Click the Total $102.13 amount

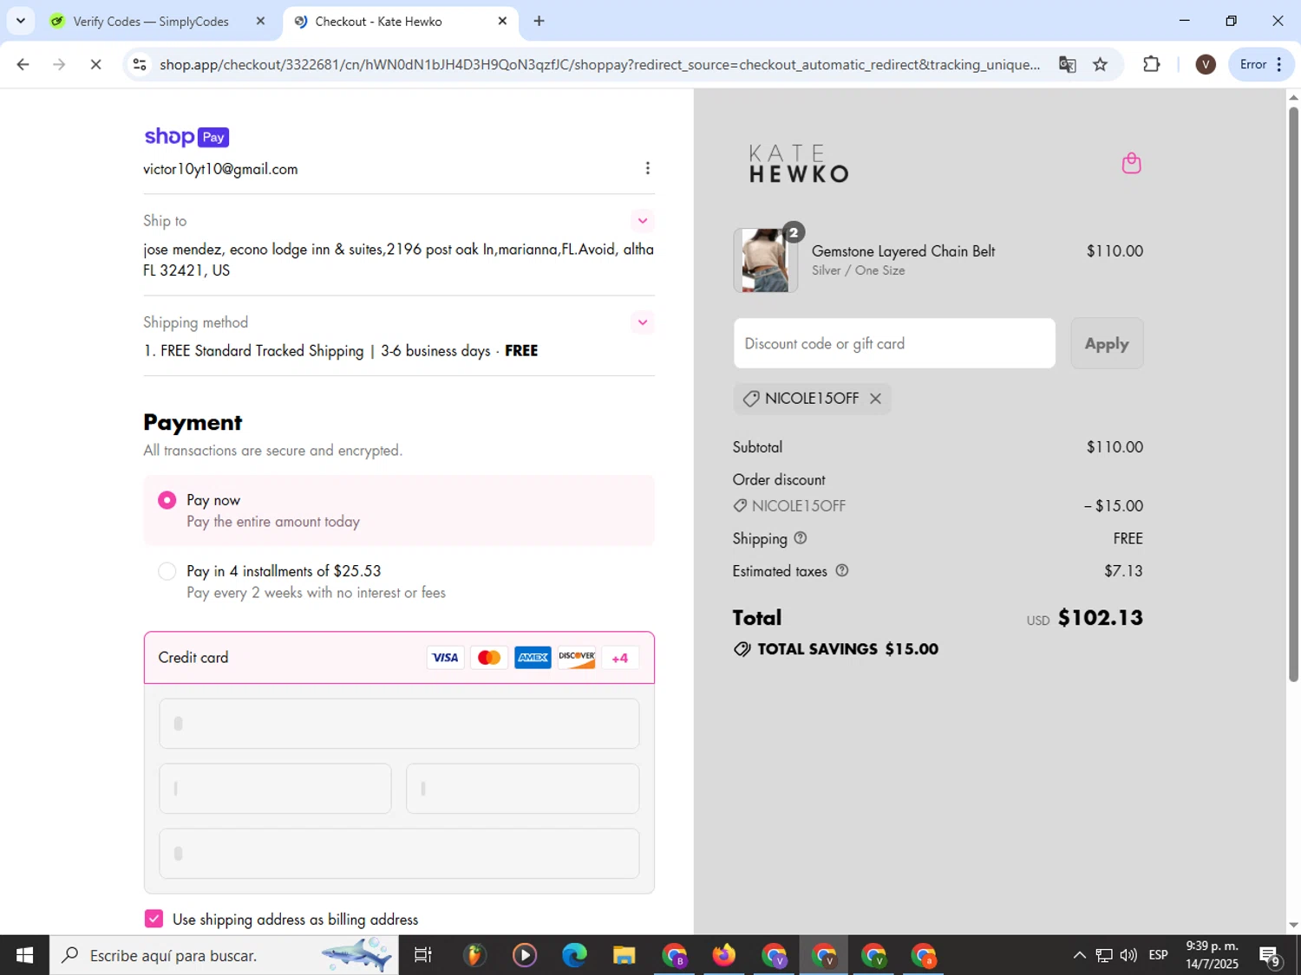click(1101, 618)
